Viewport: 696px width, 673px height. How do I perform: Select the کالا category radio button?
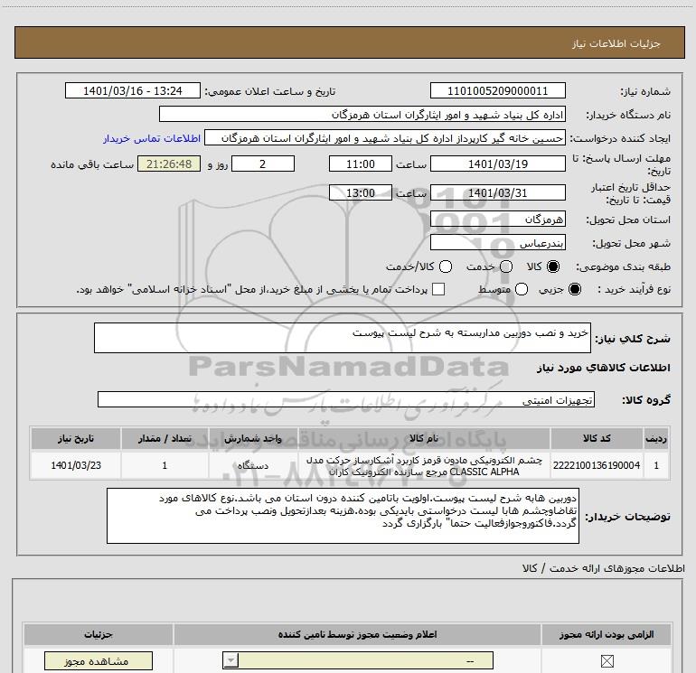[x=553, y=266]
